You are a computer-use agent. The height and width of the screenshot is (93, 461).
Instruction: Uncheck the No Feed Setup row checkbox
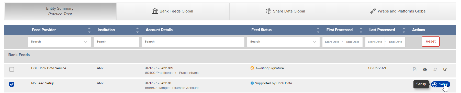tap(12, 84)
